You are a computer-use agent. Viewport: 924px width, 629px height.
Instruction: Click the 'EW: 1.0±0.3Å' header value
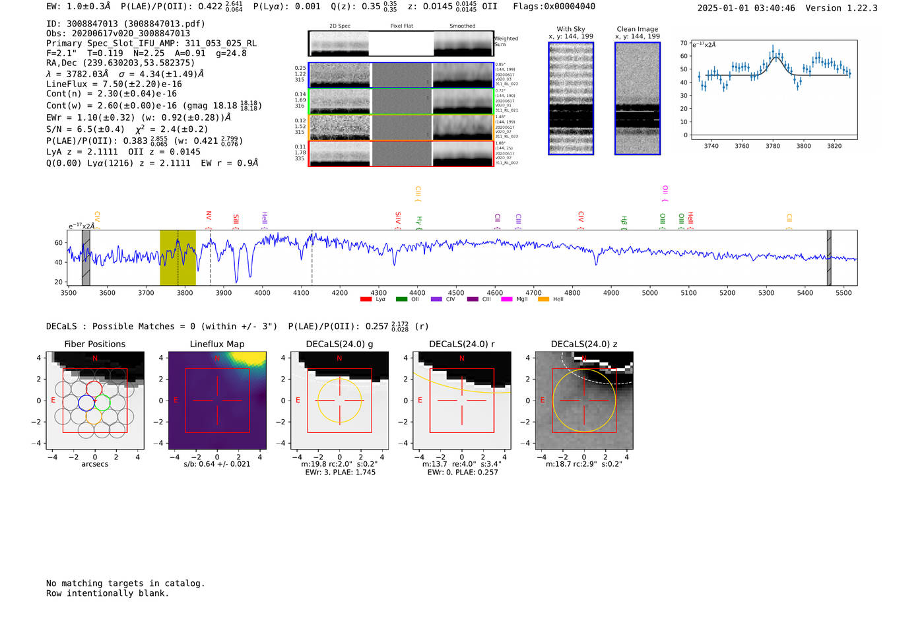click(79, 7)
